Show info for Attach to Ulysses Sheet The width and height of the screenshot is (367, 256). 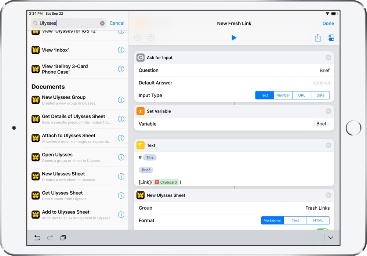121,138
